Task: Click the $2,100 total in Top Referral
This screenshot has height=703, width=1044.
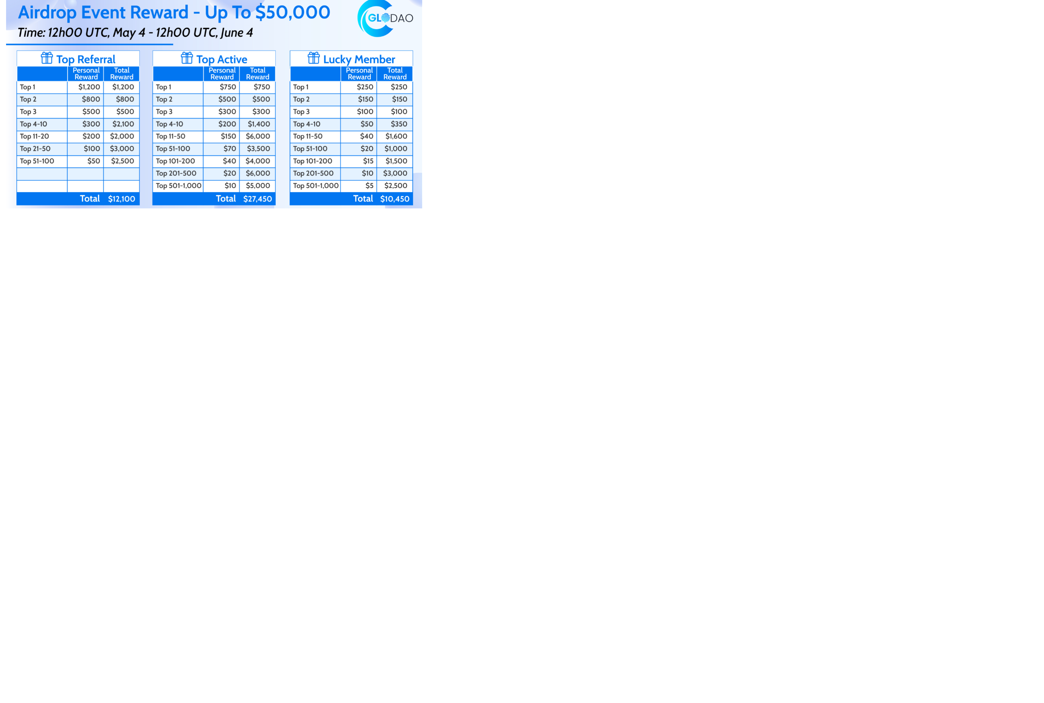Action: click(x=123, y=124)
